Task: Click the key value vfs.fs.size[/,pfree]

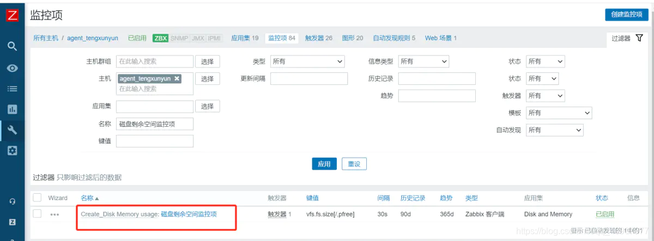Action: (330, 214)
